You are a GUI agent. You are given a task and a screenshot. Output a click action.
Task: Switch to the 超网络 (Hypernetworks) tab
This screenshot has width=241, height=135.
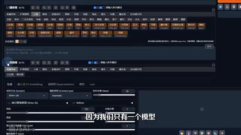[61, 84]
